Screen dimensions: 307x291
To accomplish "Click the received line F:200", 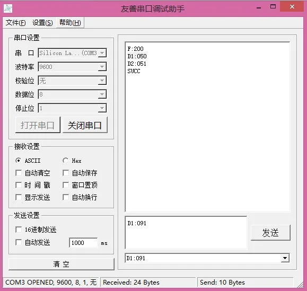I will pyautogui.click(x=135, y=49).
